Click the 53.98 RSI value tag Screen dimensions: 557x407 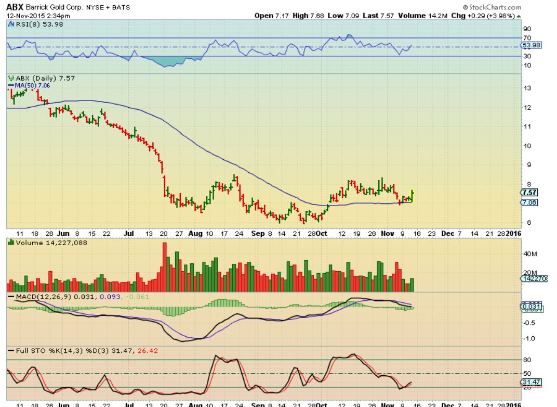click(x=529, y=45)
